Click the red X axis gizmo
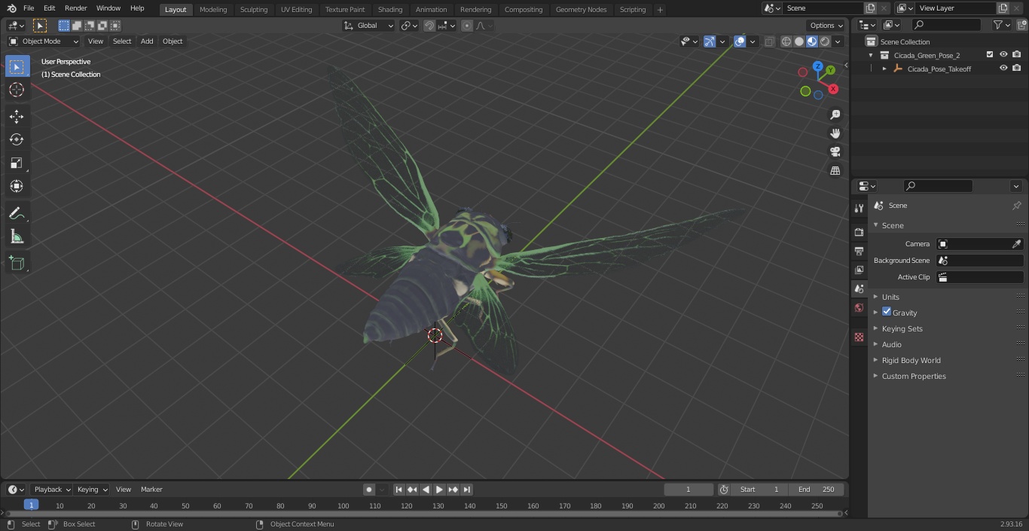The width and height of the screenshot is (1029, 531). [833, 89]
